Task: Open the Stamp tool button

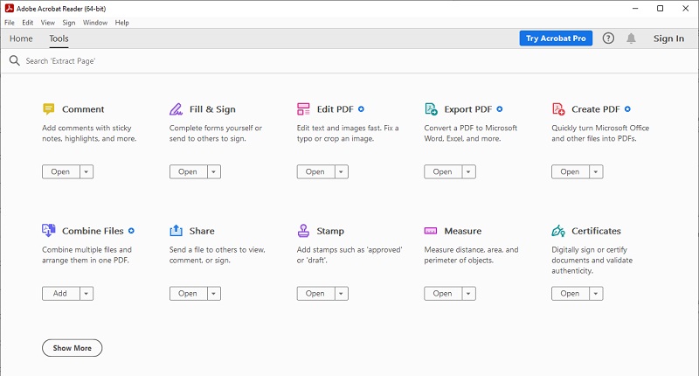Action: point(316,294)
